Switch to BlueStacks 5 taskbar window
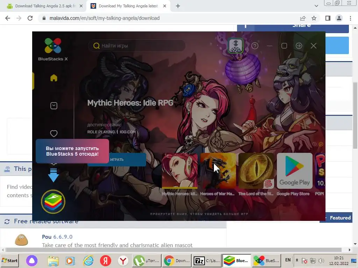Screen dimensions: 358x268 (237, 260)
